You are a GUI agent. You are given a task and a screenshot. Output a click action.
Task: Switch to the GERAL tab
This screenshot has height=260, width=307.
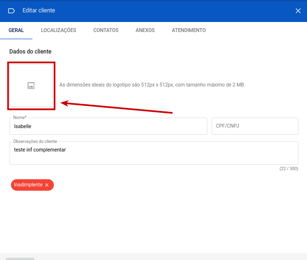click(x=16, y=30)
